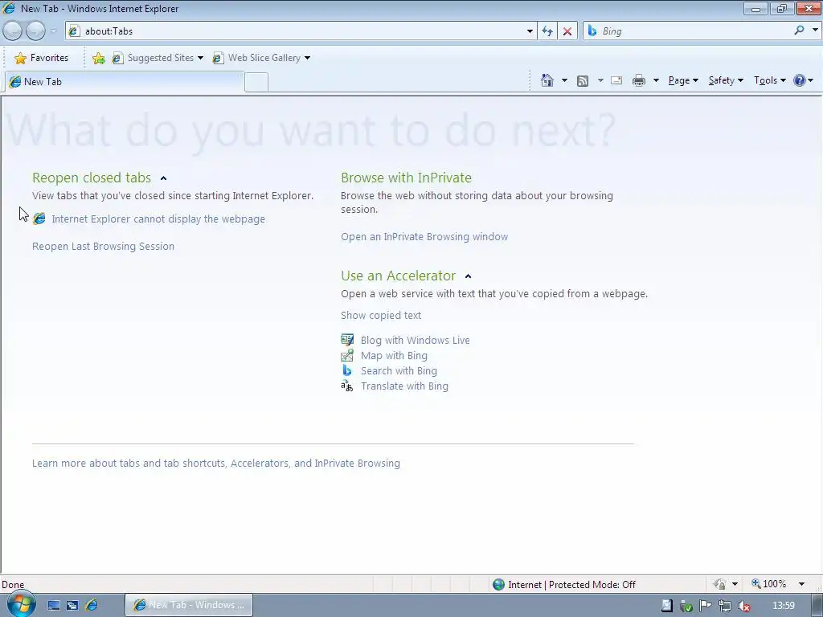Click the Refresh page icon
The width and height of the screenshot is (823, 617).
(x=547, y=31)
